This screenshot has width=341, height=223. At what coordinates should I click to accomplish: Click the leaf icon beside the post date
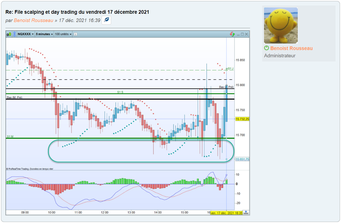[x=106, y=20]
